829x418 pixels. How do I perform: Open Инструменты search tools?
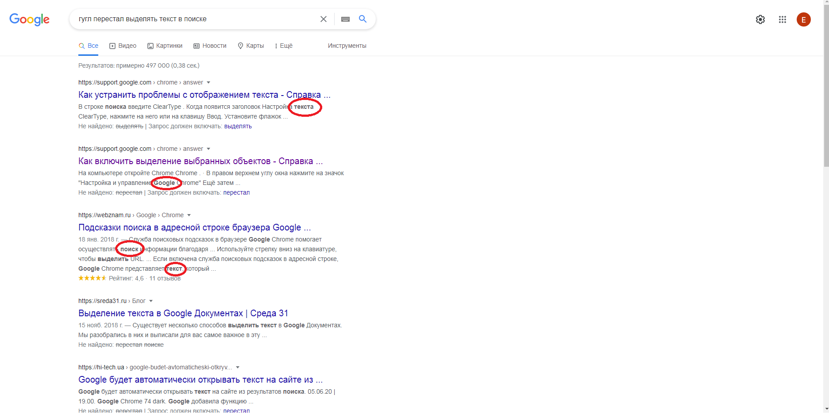click(347, 46)
